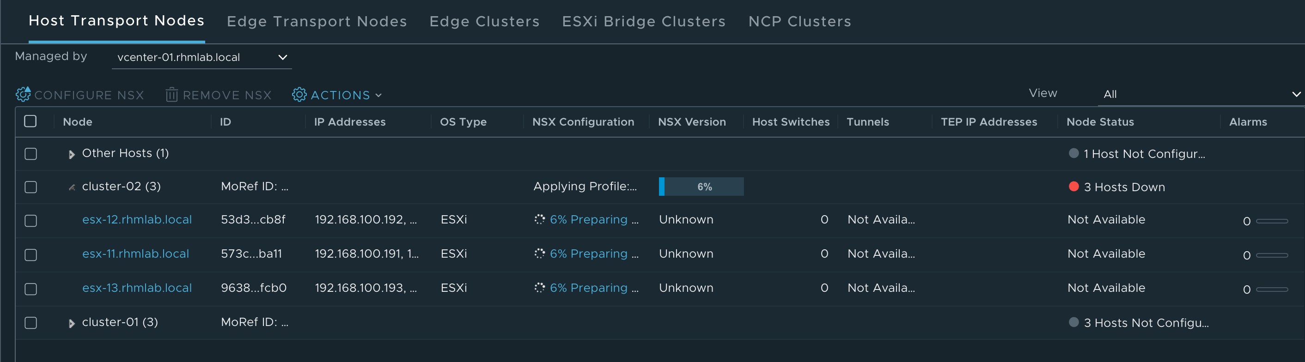Click the spinner icon for esx-11 preparing status
The height and width of the screenshot is (362, 1305).
click(x=540, y=253)
